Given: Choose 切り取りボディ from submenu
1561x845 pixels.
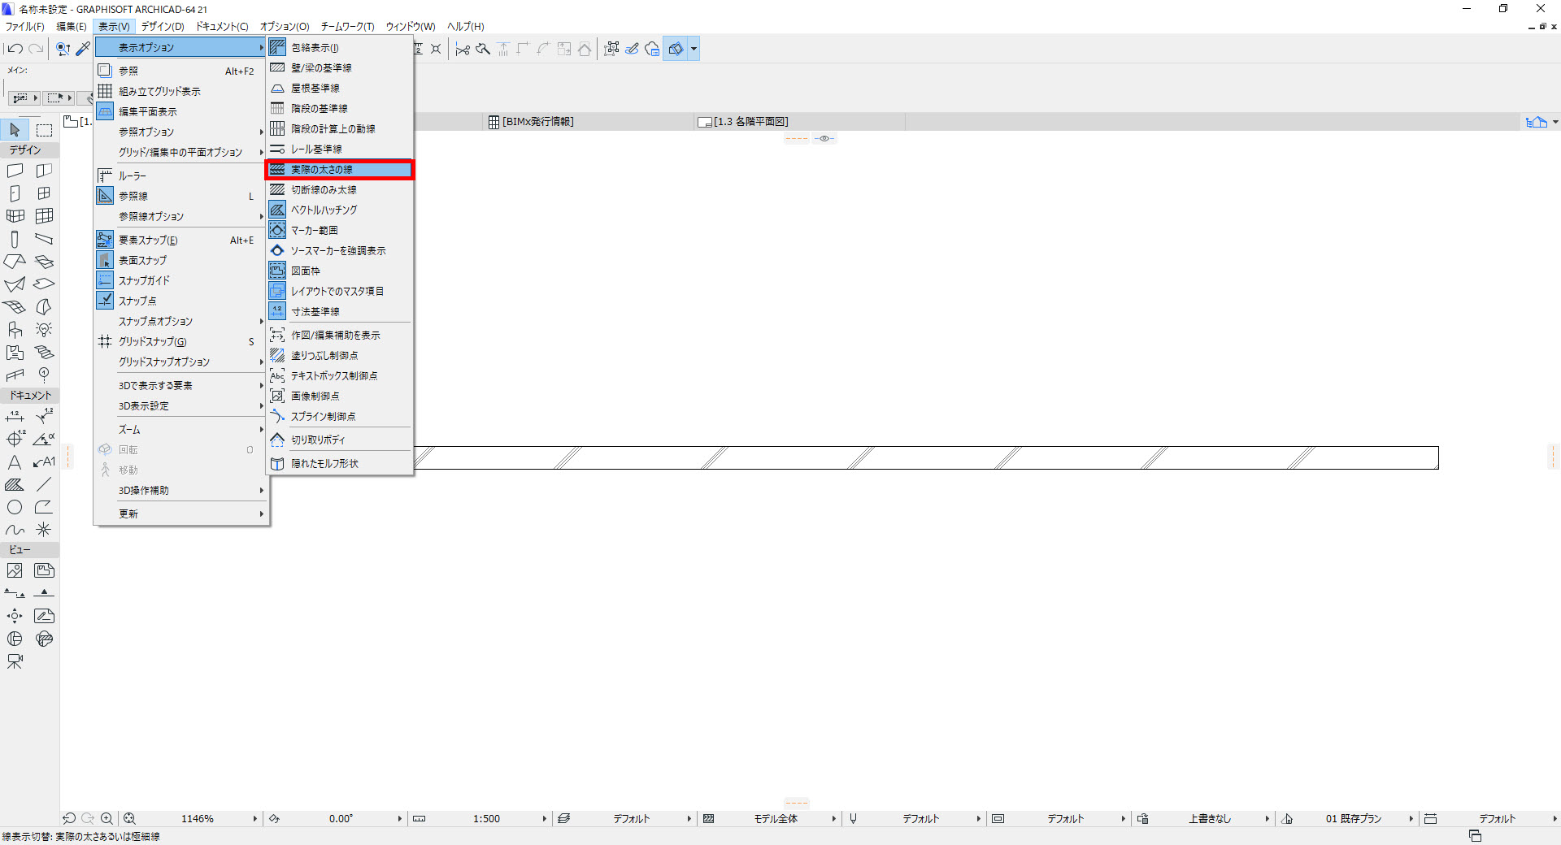Looking at the screenshot, I should (x=341, y=440).
